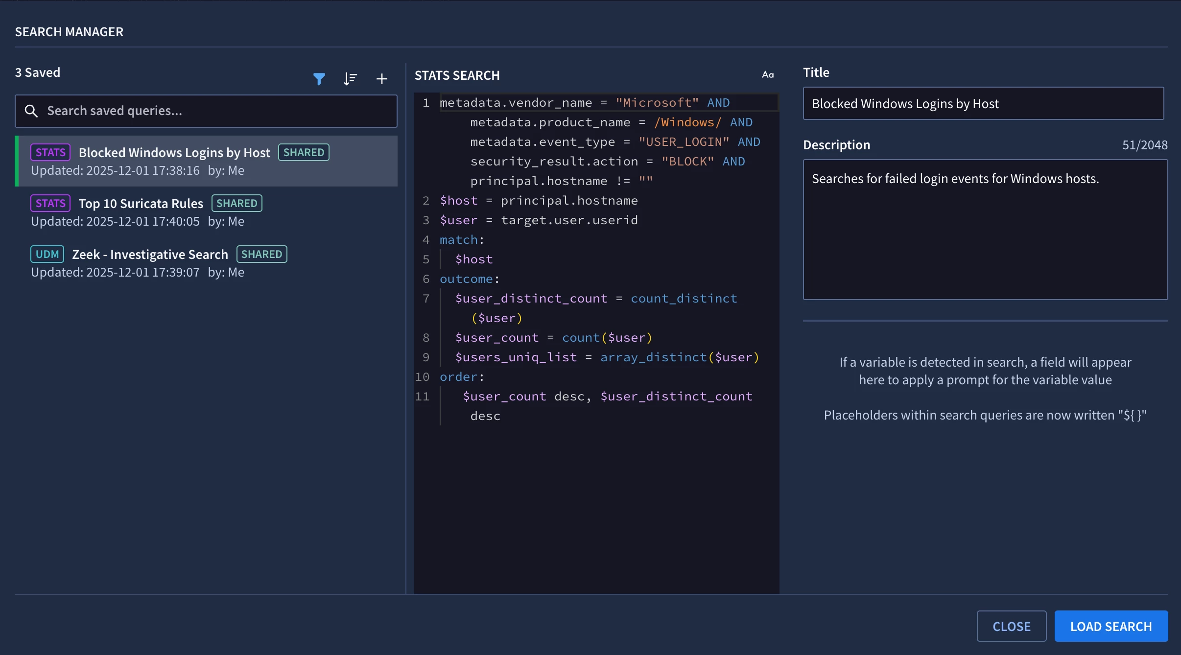Click the filter saved searches icon
This screenshot has height=655, width=1181.
[319, 78]
